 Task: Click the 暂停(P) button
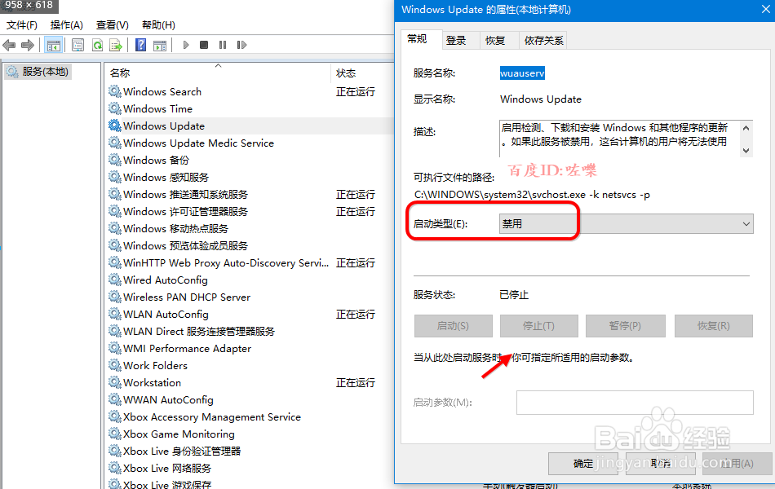[x=625, y=326]
